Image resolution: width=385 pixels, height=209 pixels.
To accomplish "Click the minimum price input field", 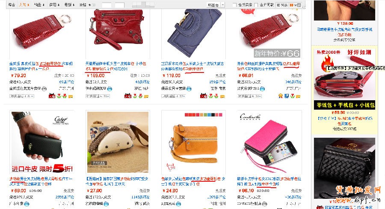I will 107,5.
